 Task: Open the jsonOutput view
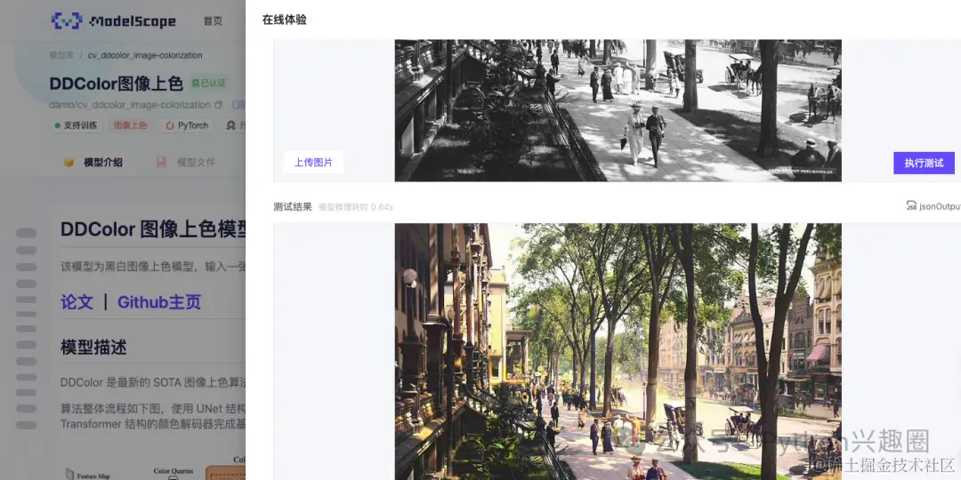933,206
